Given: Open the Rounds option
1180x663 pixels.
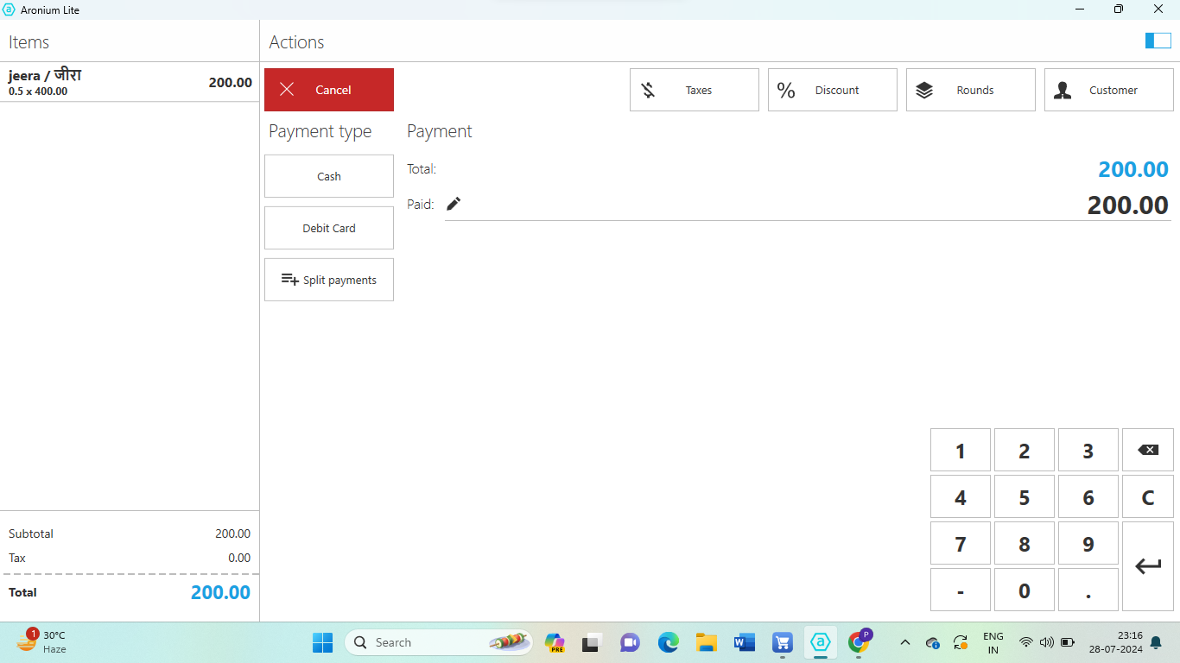Looking at the screenshot, I should (971, 90).
